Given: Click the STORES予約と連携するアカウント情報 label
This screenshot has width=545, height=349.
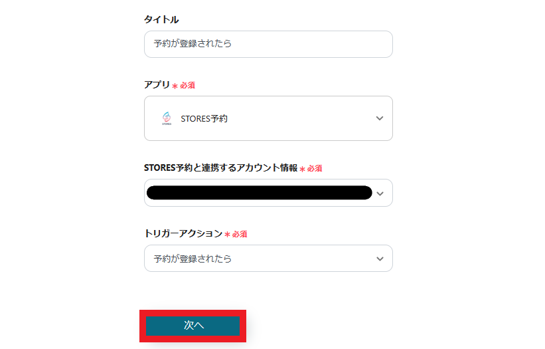Looking at the screenshot, I should click(x=220, y=168).
